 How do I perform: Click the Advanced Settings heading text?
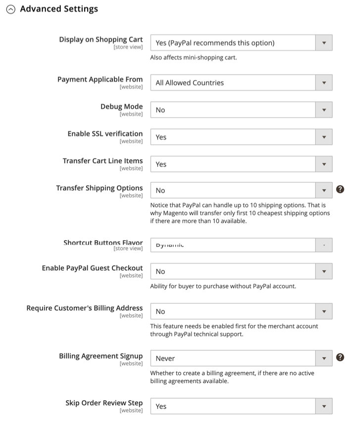58,9
